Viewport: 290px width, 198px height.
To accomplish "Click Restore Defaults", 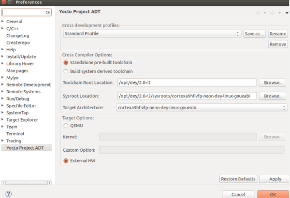I will pos(238,179).
